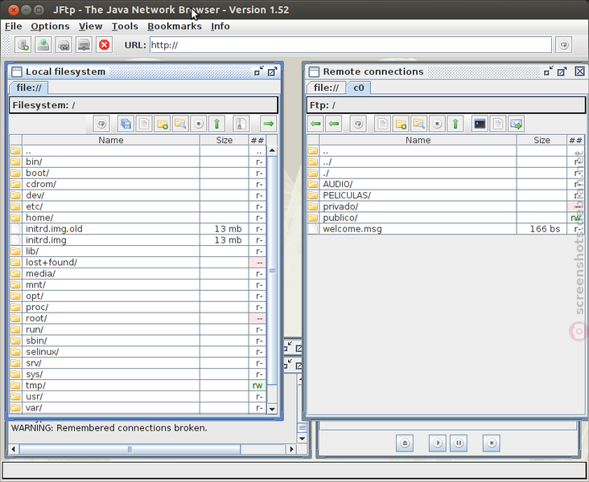Click the envelope with green arrow icon
This screenshot has height=482, width=589.
click(516, 124)
